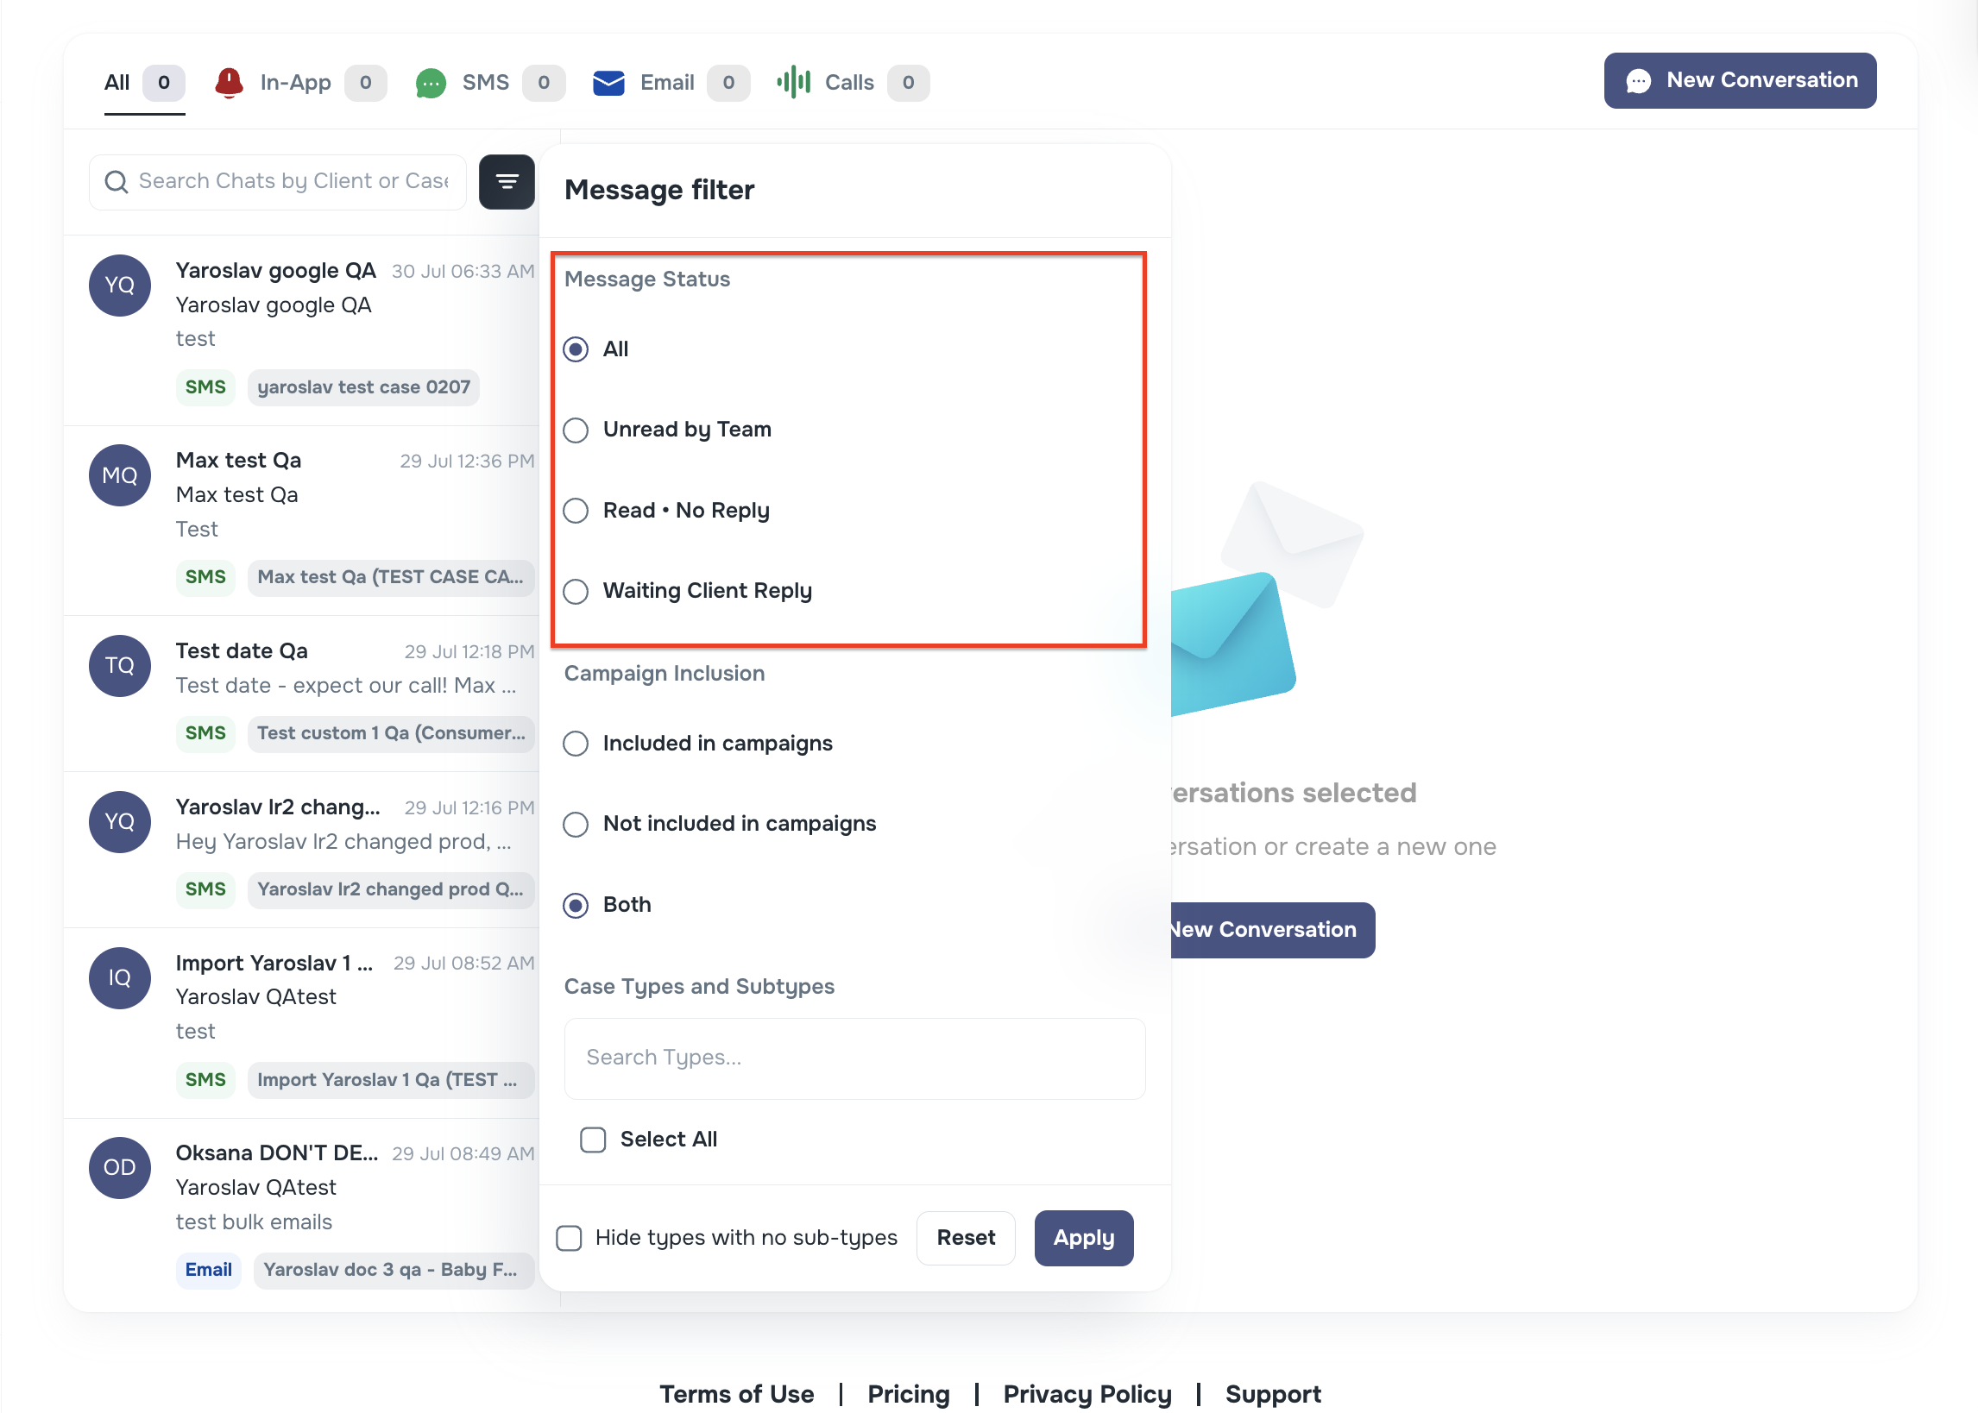Select Not included in campaigns option

coord(576,824)
